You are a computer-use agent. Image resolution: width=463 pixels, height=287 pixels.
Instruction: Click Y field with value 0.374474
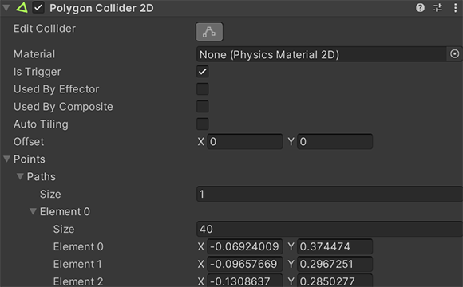pos(334,246)
